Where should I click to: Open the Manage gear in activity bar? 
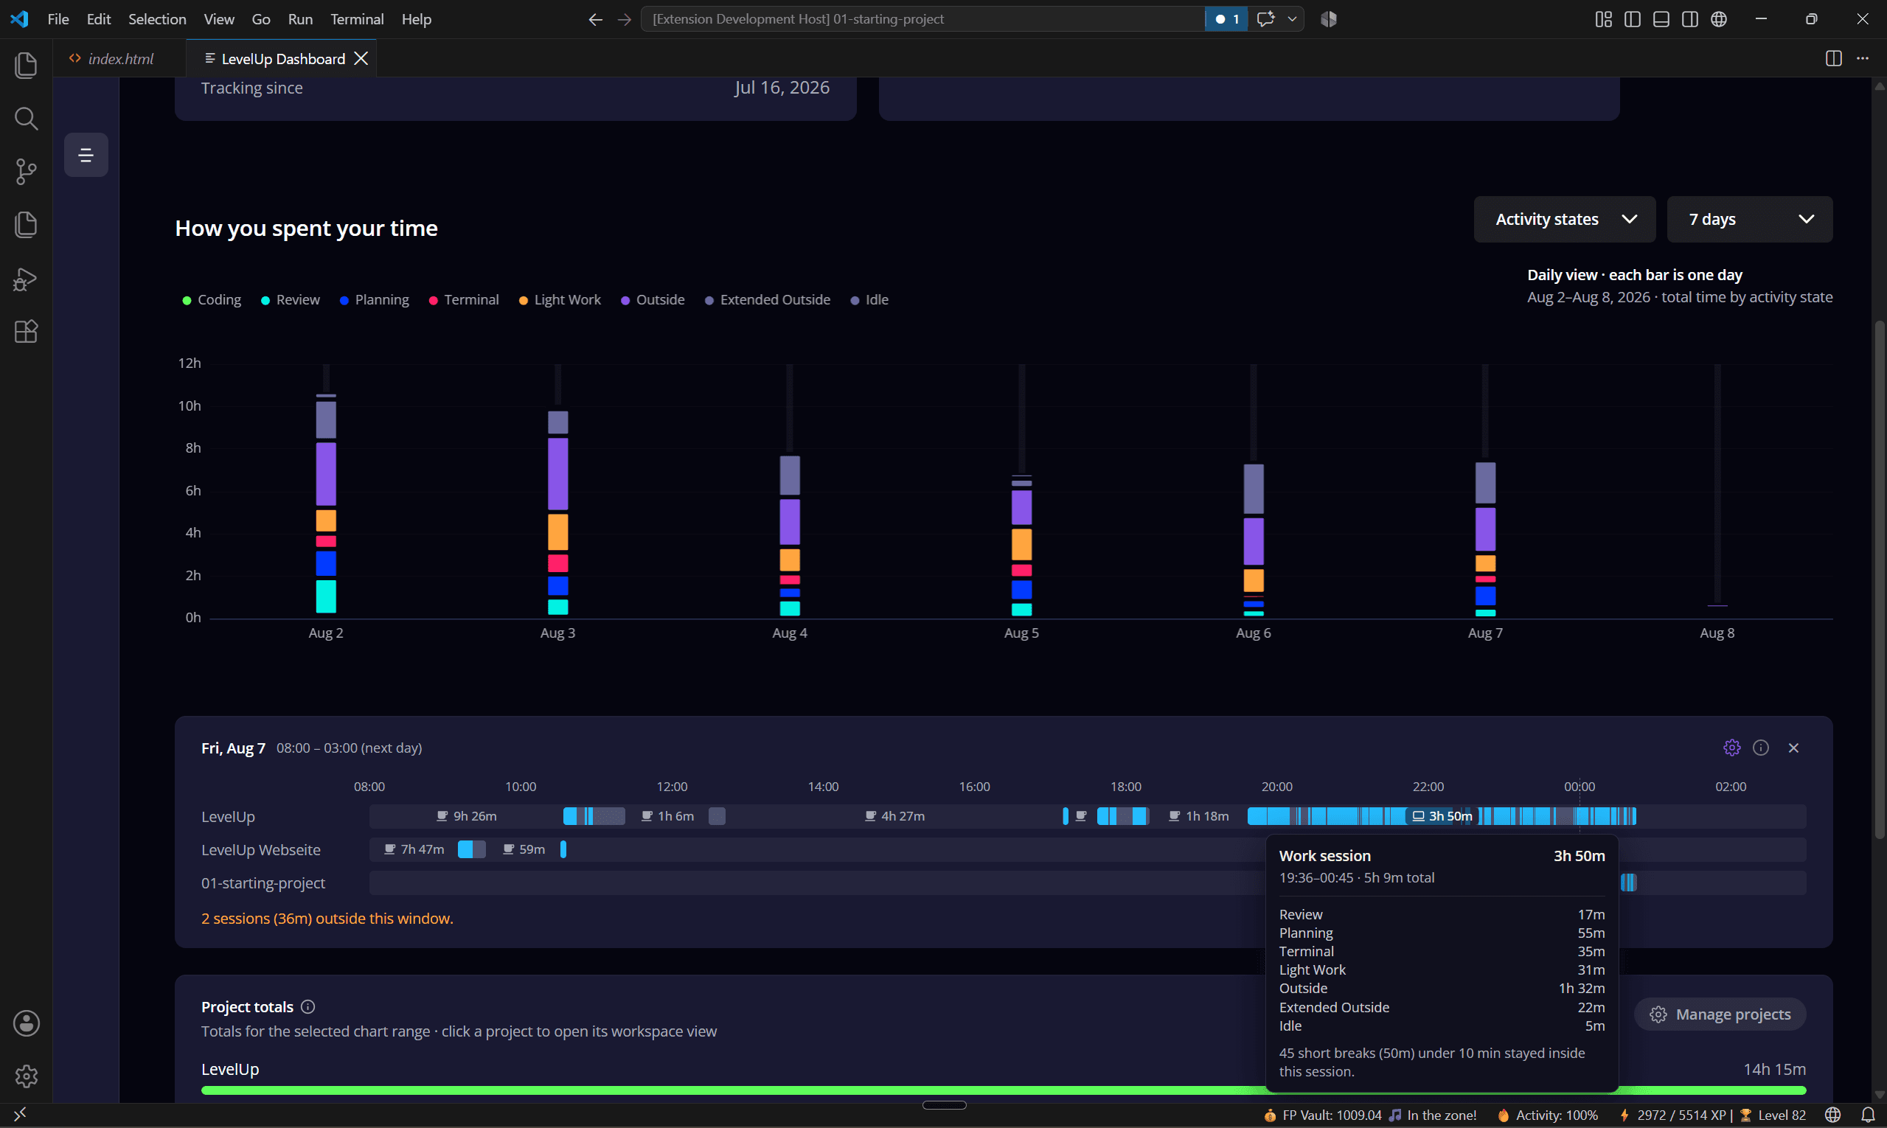point(26,1076)
